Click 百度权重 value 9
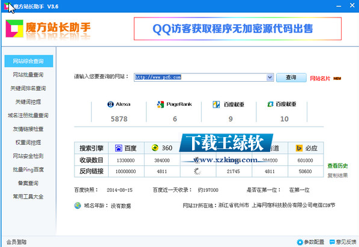 [x=231, y=119]
